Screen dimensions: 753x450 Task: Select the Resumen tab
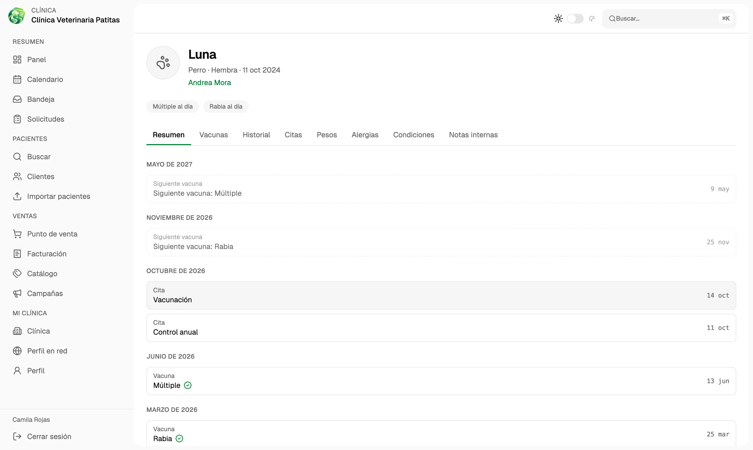(x=169, y=135)
